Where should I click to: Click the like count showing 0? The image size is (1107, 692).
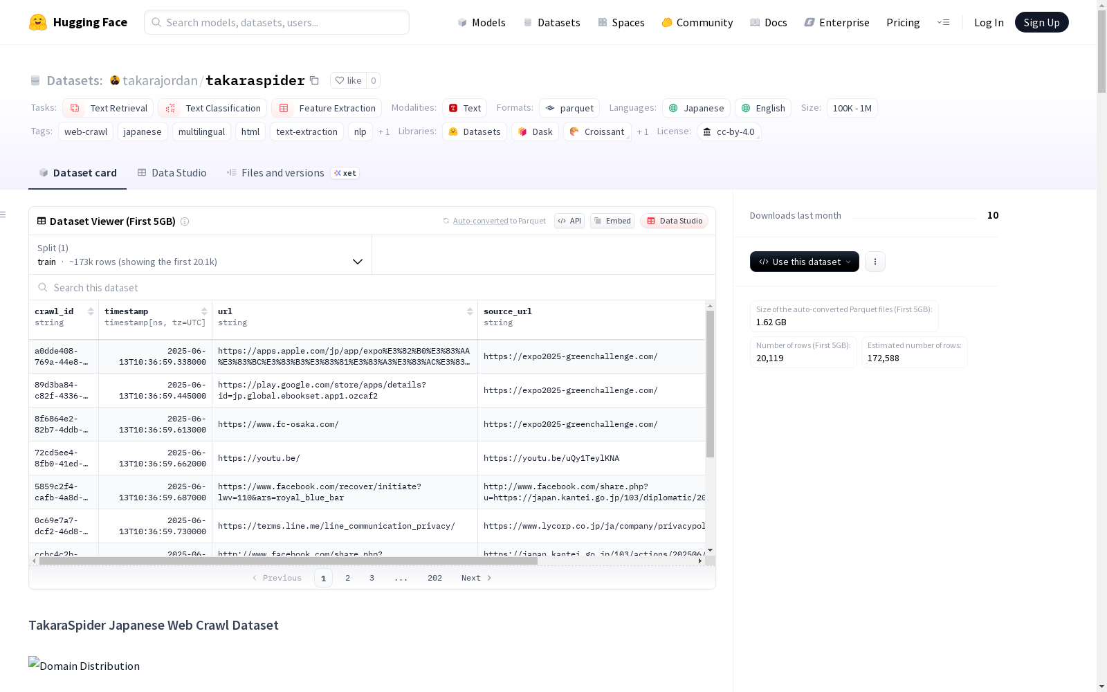click(x=373, y=80)
